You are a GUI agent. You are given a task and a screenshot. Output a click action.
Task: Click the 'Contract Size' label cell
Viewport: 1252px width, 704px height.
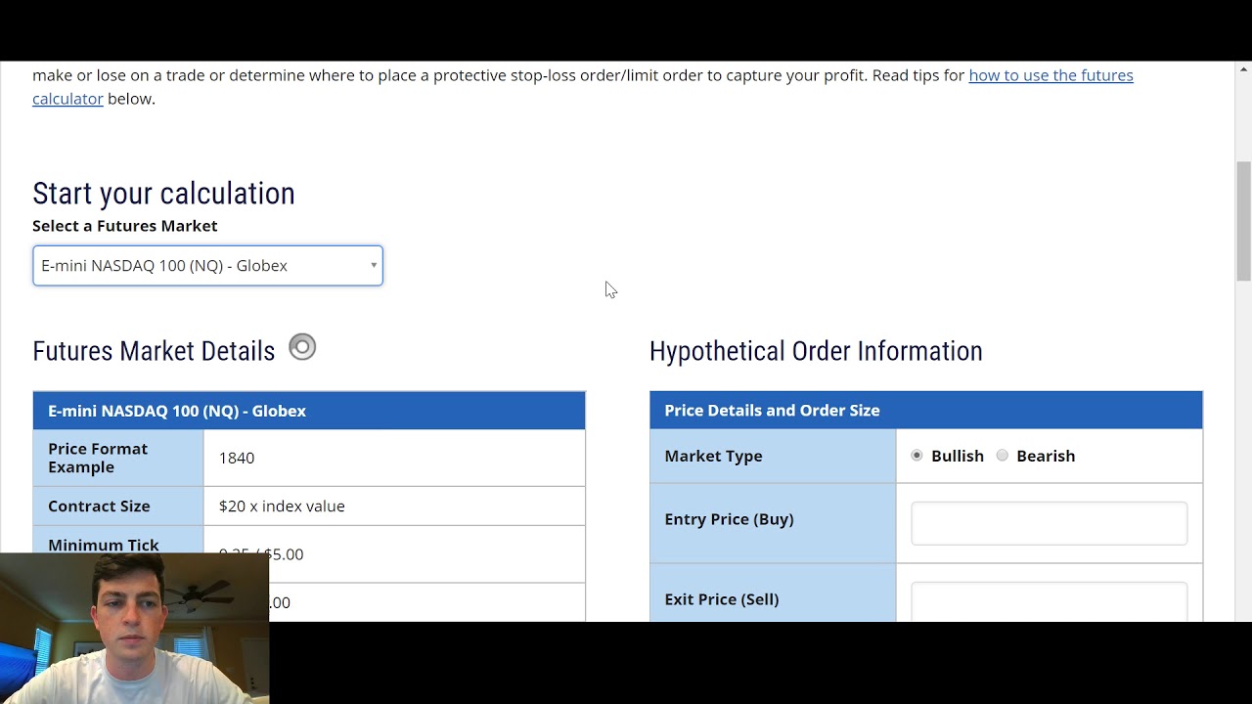118,506
